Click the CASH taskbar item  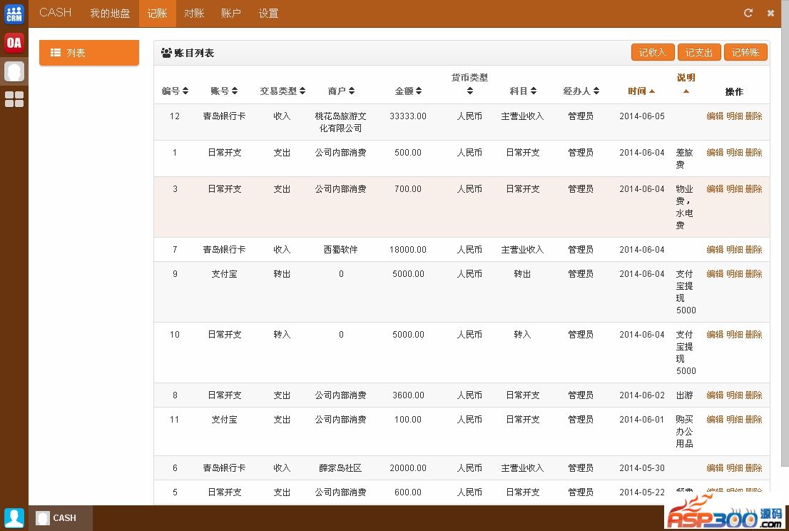(x=61, y=518)
